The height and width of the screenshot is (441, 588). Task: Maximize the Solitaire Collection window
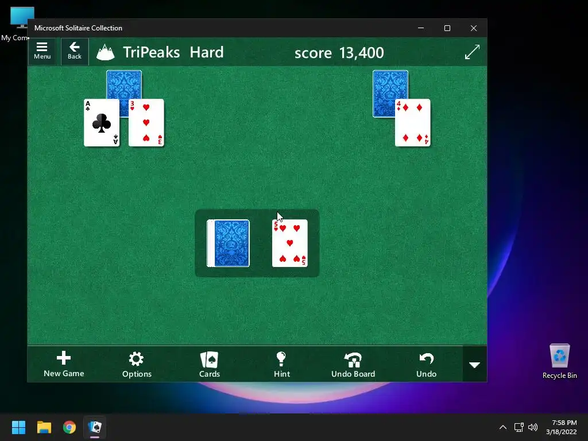447,28
